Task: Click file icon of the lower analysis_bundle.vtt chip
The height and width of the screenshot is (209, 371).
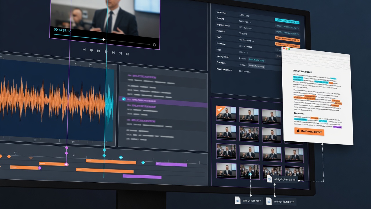Action: 269,201
